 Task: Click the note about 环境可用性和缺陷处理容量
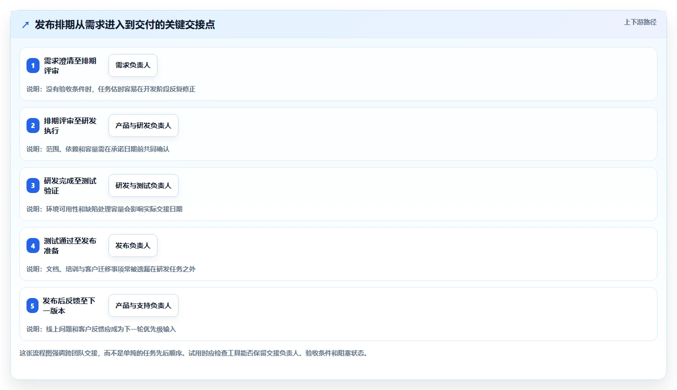click(104, 209)
